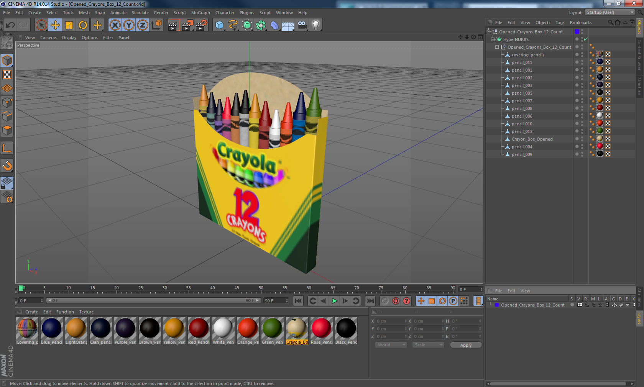Click the current frame 0 F field
The width and height of the screenshot is (644, 387).
point(471,290)
